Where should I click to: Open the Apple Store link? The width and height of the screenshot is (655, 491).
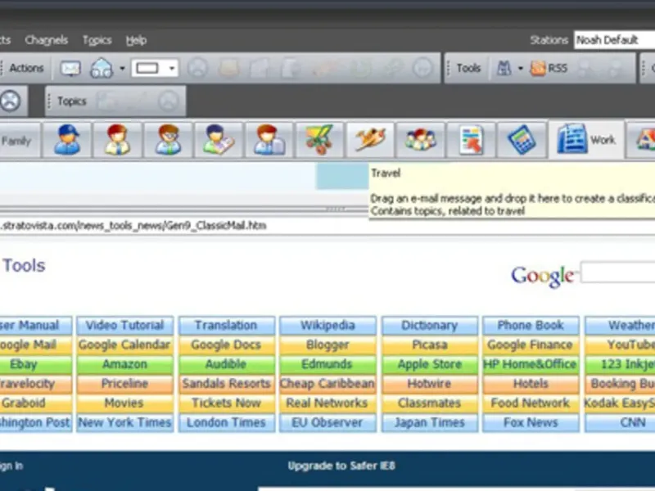click(429, 364)
